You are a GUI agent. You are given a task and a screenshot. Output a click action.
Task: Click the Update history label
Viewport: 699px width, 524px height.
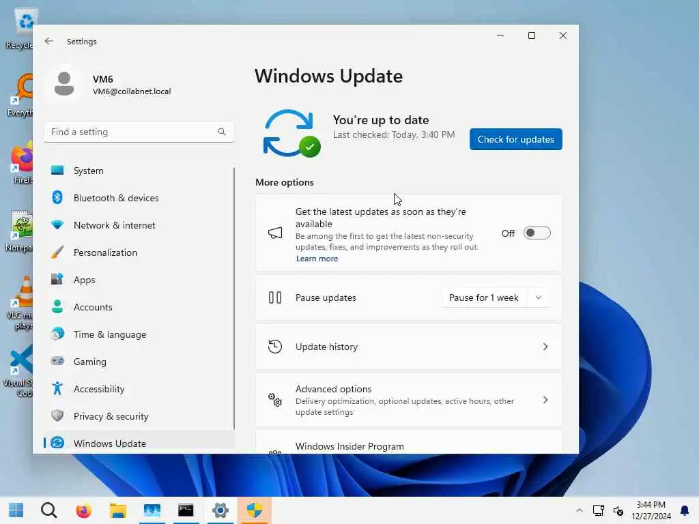(x=326, y=347)
